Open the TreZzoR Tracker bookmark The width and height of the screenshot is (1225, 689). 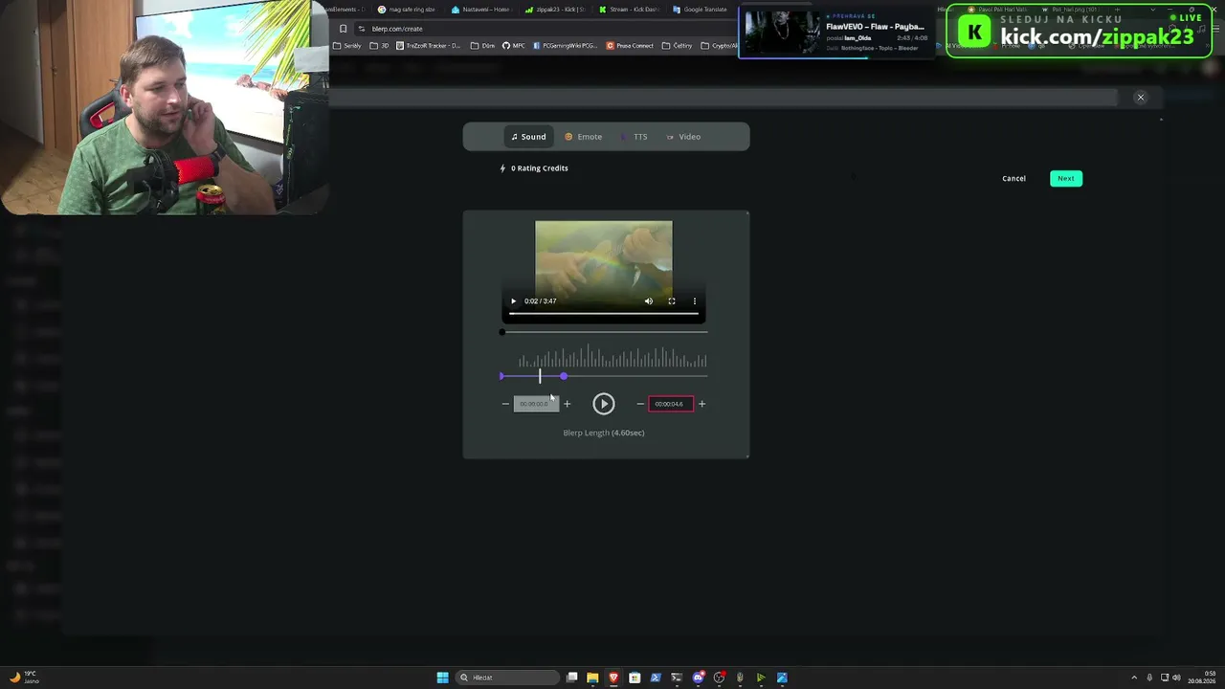(429, 46)
